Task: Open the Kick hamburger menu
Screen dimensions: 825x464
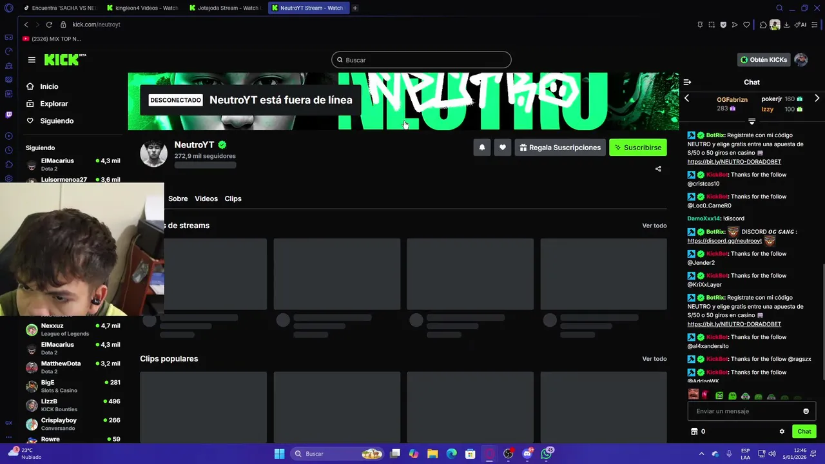Action: [32, 60]
